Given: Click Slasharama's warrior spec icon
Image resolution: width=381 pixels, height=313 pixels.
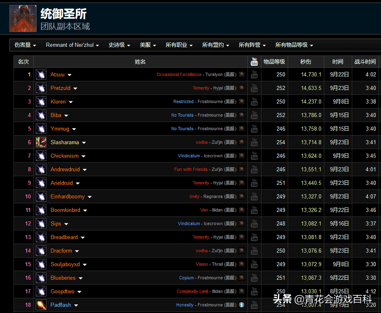Looking at the screenshot, I should click(x=41, y=143).
